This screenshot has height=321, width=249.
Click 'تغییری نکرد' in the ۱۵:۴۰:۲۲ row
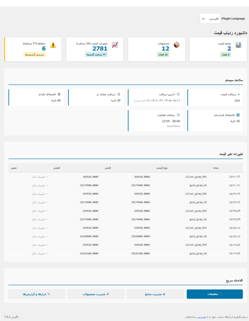point(40,177)
